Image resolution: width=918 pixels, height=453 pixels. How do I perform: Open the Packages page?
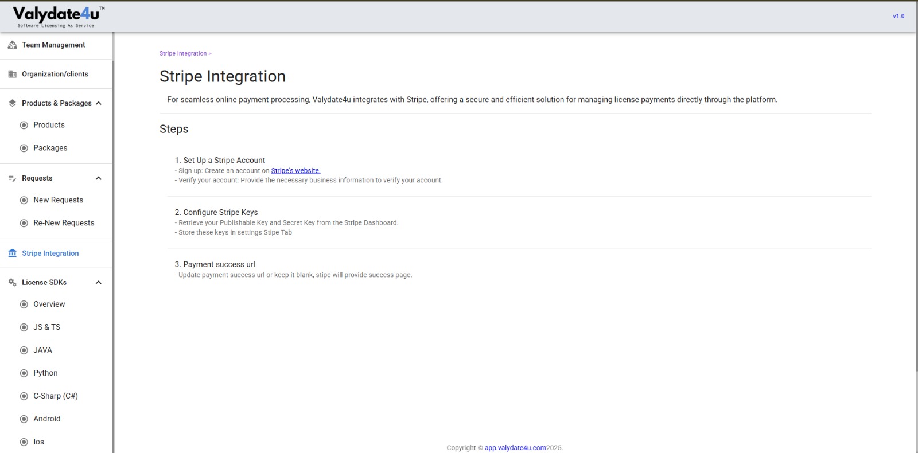[x=50, y=148]
